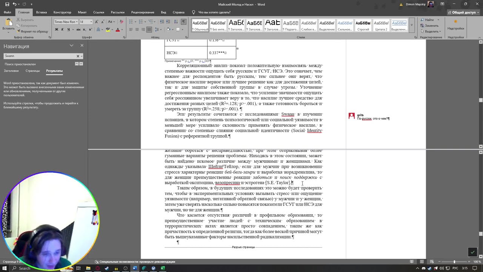This screenshot has width=483, height=272.
Task: Switch to Страницы tab in navigation pane
Action: click(x=33, y=71)
